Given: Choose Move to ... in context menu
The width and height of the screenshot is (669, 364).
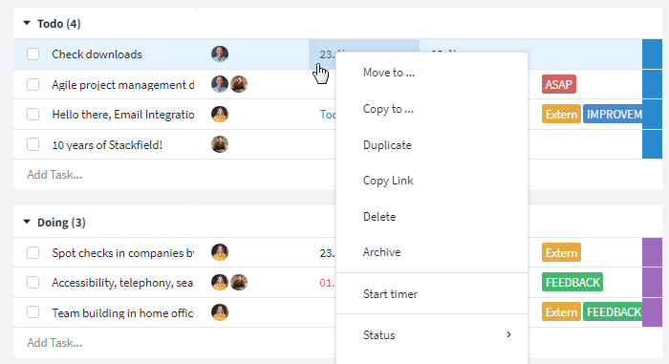Looking at the screenshot, I should click(x=389, y=73).
